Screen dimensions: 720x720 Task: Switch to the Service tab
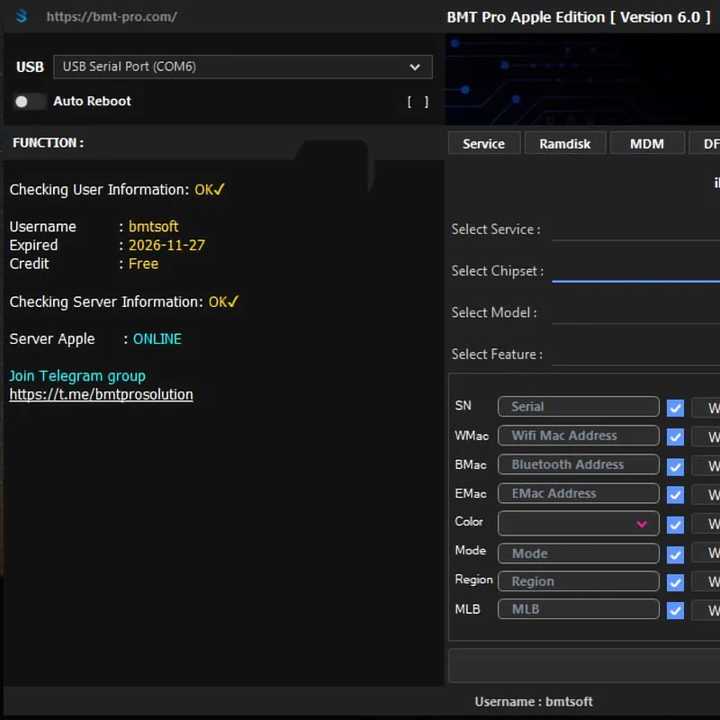tap(483, 144)
